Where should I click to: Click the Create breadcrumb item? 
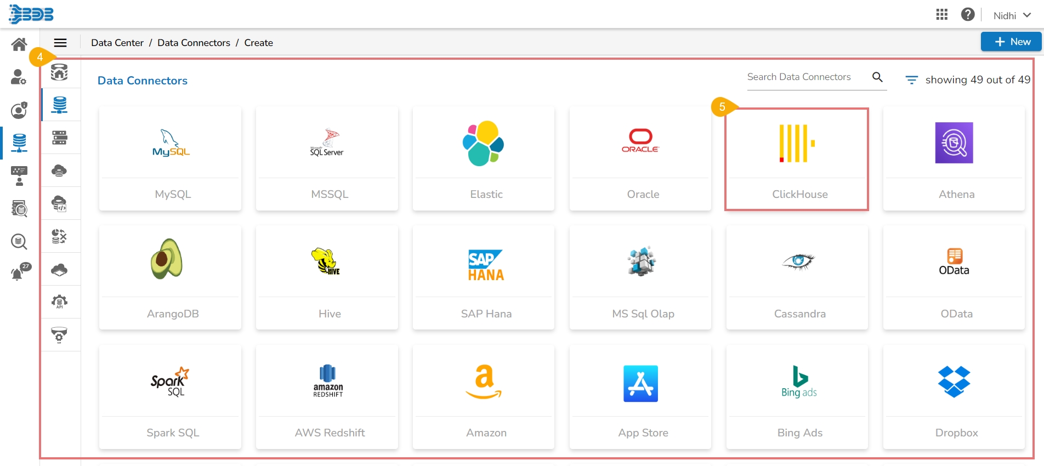pyautogui.click(x=259, y=43)
